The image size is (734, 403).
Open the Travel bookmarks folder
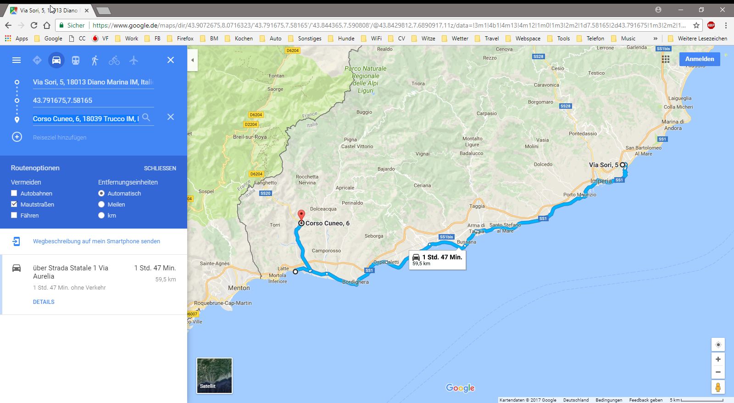point(487,39)
